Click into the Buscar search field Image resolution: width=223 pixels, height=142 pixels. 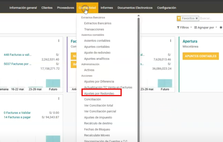[211, 19]
